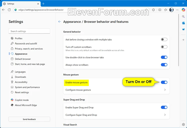Toggle Enable mouse gesture switch
Image resolution: width=187 pixels, height=128 pixels.
pyautogui.click(x=164, y=82)
